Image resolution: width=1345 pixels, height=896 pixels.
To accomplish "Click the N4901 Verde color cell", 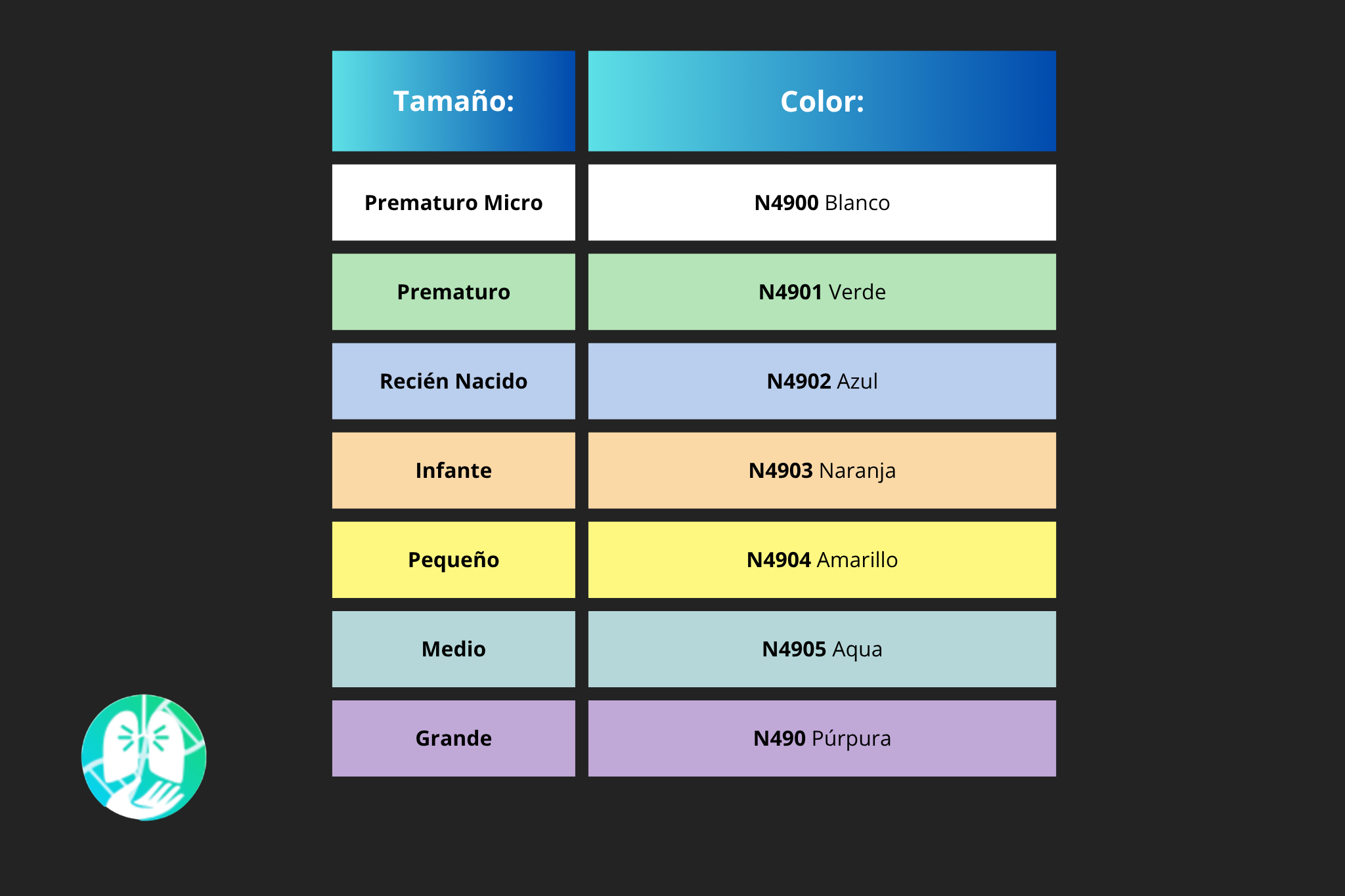I will (822, 291).
